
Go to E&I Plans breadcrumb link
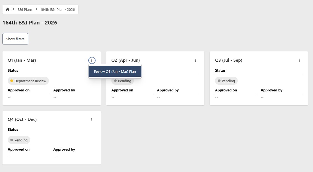[x=25, y=9]
